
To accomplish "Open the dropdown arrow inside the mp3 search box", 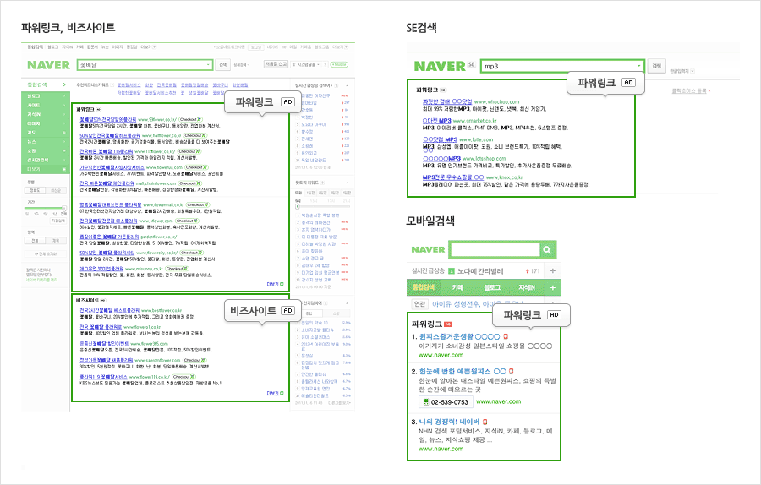I will (x=638, y=66).
